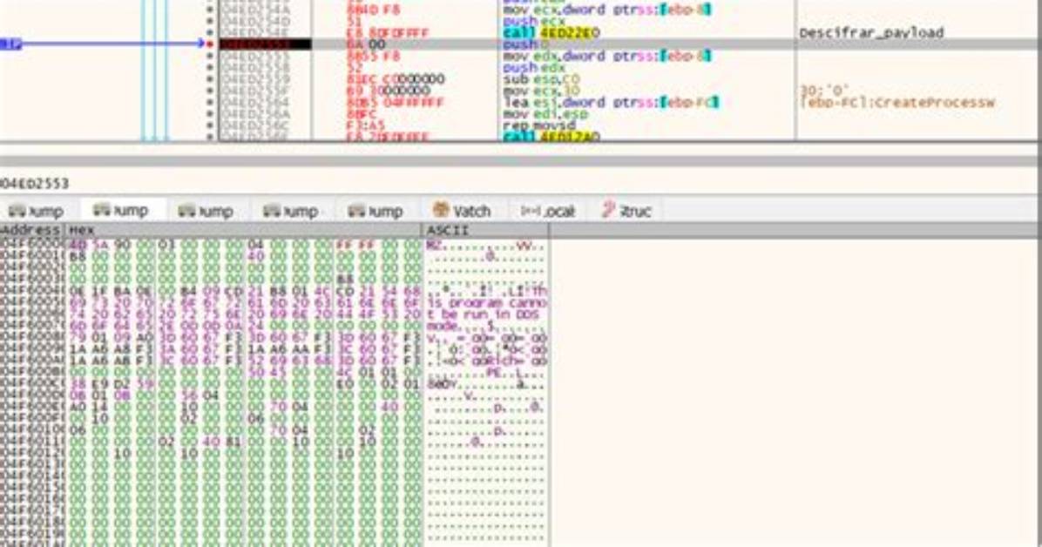Select the 6A 00 opcode bytes
The width and height of the screenshot is (1042, 547).
(366, 44)
